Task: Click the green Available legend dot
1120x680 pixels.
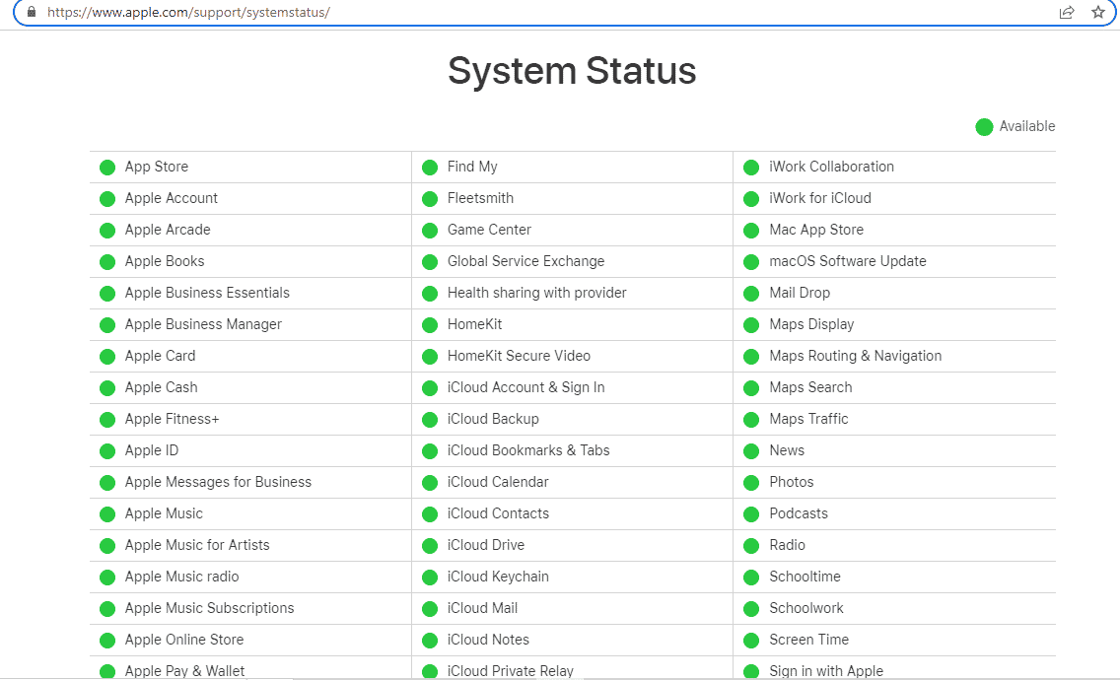Action: click(x=984, y=127)
